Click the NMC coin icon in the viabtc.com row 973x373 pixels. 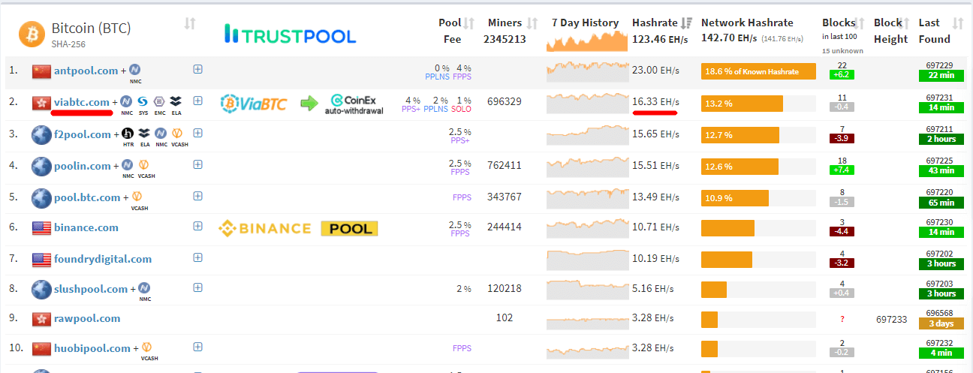click(x=127, y=101)
